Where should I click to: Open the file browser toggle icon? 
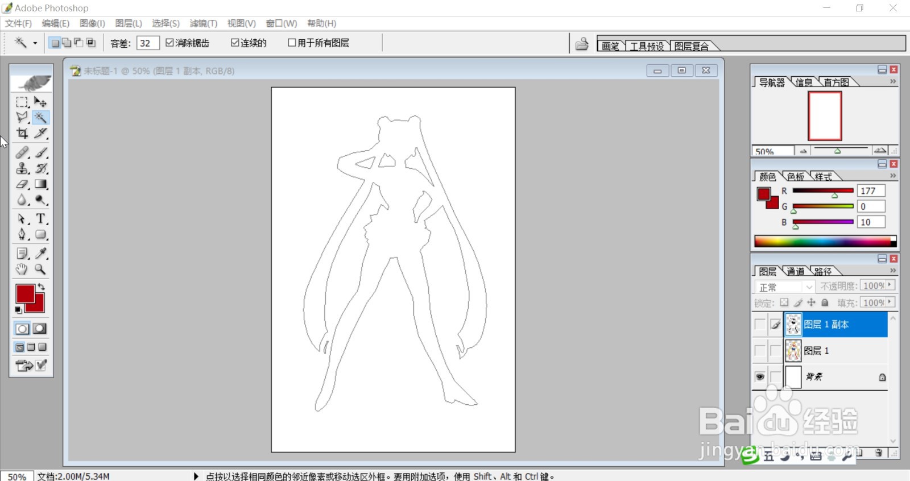pos(582,44)
